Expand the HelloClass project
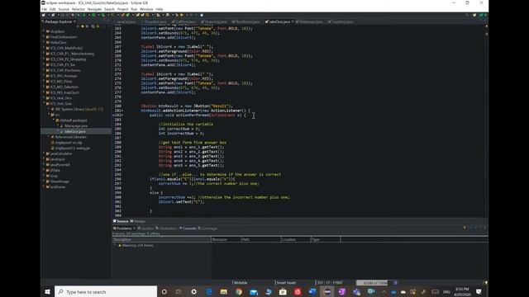 (44, 42)
